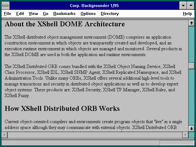Click the words 'XShell Fuzzy.'

coord(17,96)
